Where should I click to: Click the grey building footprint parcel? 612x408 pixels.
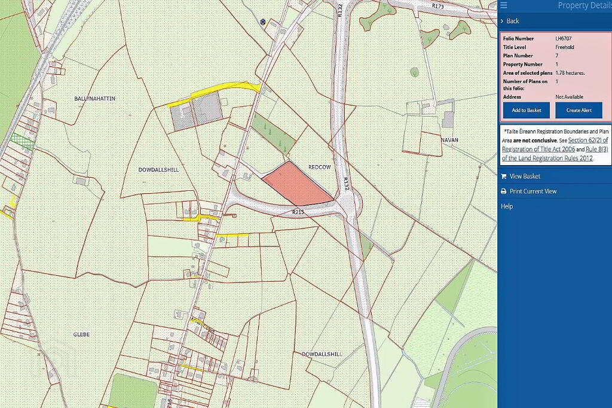(196, 111)
